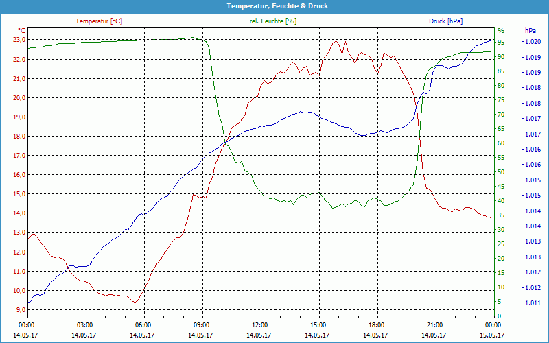This screenshot has width=549, height=343.
Task: Click the "18,0" temperature axis value
Action: (19, 137)
